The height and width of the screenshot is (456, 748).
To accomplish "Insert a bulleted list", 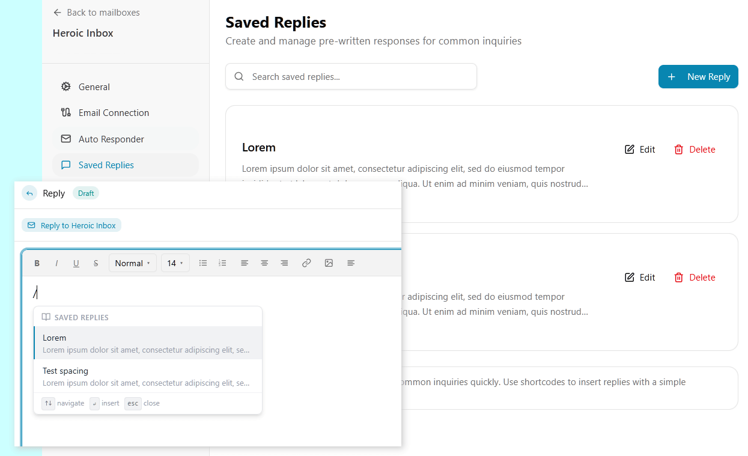I will click(x=203, y=263).
